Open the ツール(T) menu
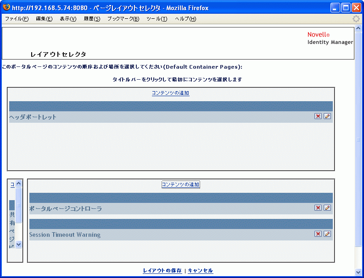Screen dimensions: 364x278 (157, 19)
